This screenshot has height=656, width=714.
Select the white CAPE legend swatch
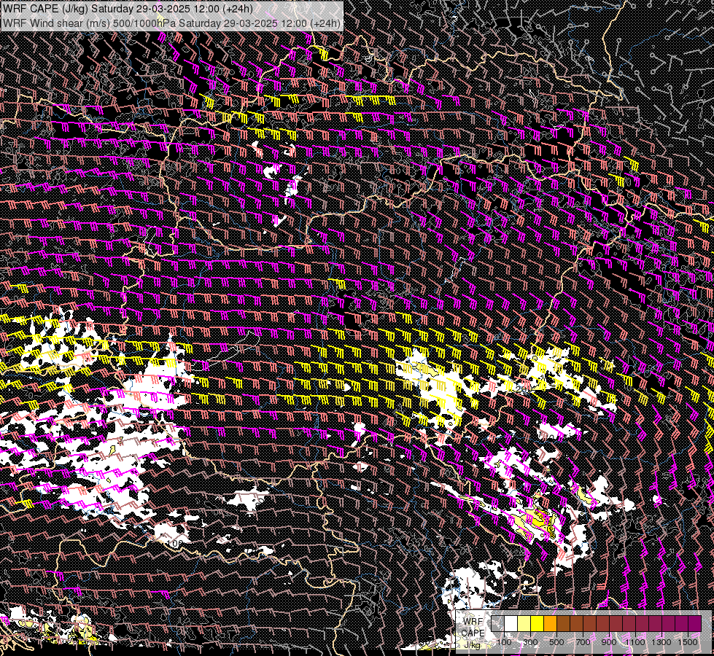pos(511,624)
